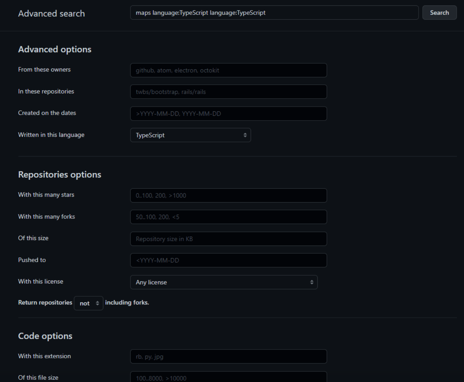The width and height of the screenshot is (464, 382).
Task: Click the 'Advanced search' page heading
Action: pyautogui.click(x=51, y=14)
